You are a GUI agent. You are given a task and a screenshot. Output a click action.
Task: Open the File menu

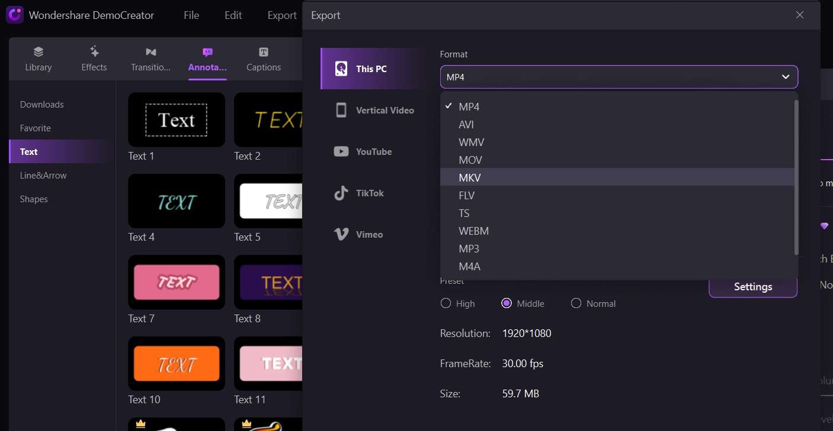pos(191,15)
